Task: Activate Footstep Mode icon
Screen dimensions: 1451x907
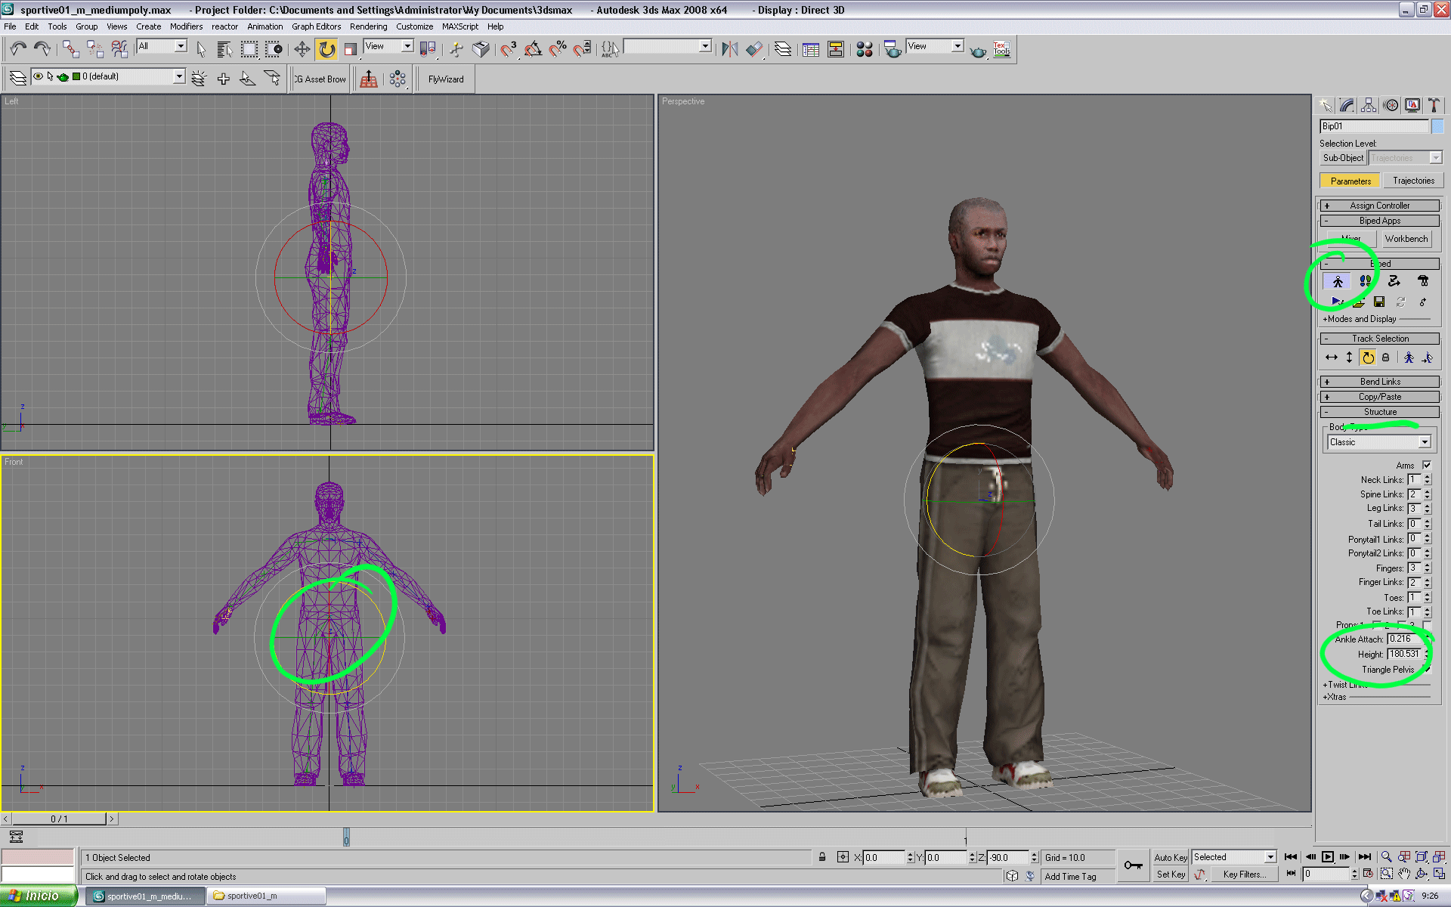Action: tap(1365, 281)
